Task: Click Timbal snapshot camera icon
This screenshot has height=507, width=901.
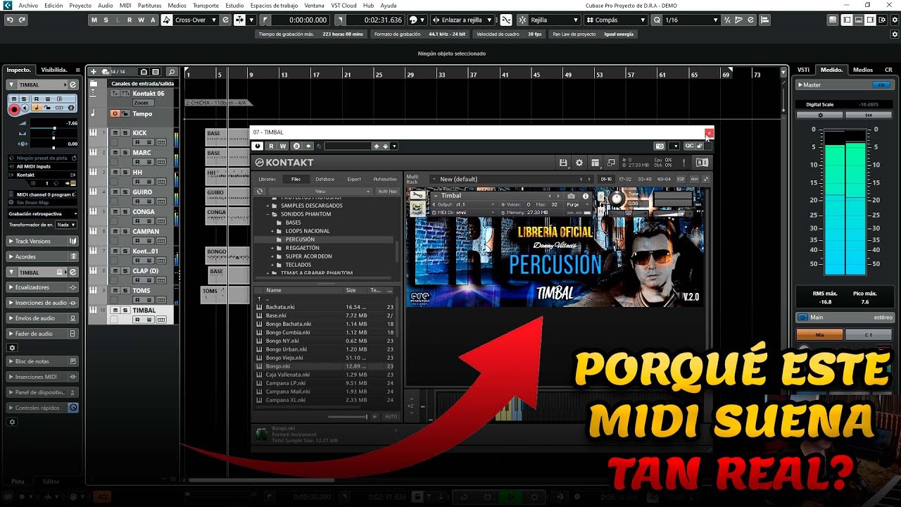Action: pyautogui.click(x=571, y=196)
